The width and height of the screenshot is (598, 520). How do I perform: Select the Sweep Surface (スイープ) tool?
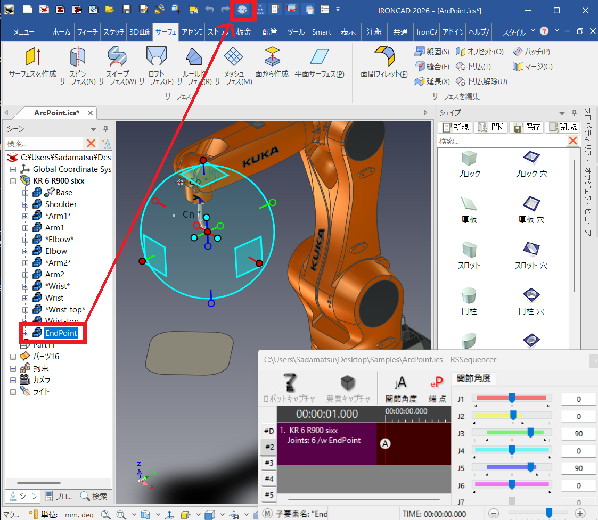[117, 65]
